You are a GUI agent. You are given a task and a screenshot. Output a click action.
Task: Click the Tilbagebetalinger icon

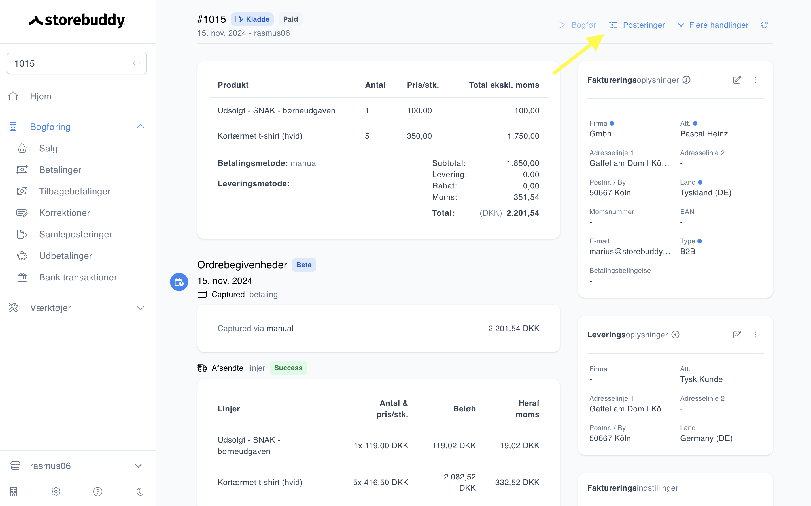[22, 191]
